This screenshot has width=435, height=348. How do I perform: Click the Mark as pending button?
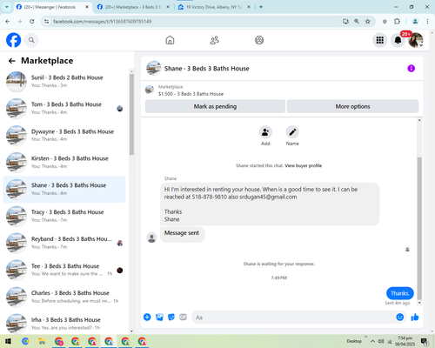[x=215, y=106]
